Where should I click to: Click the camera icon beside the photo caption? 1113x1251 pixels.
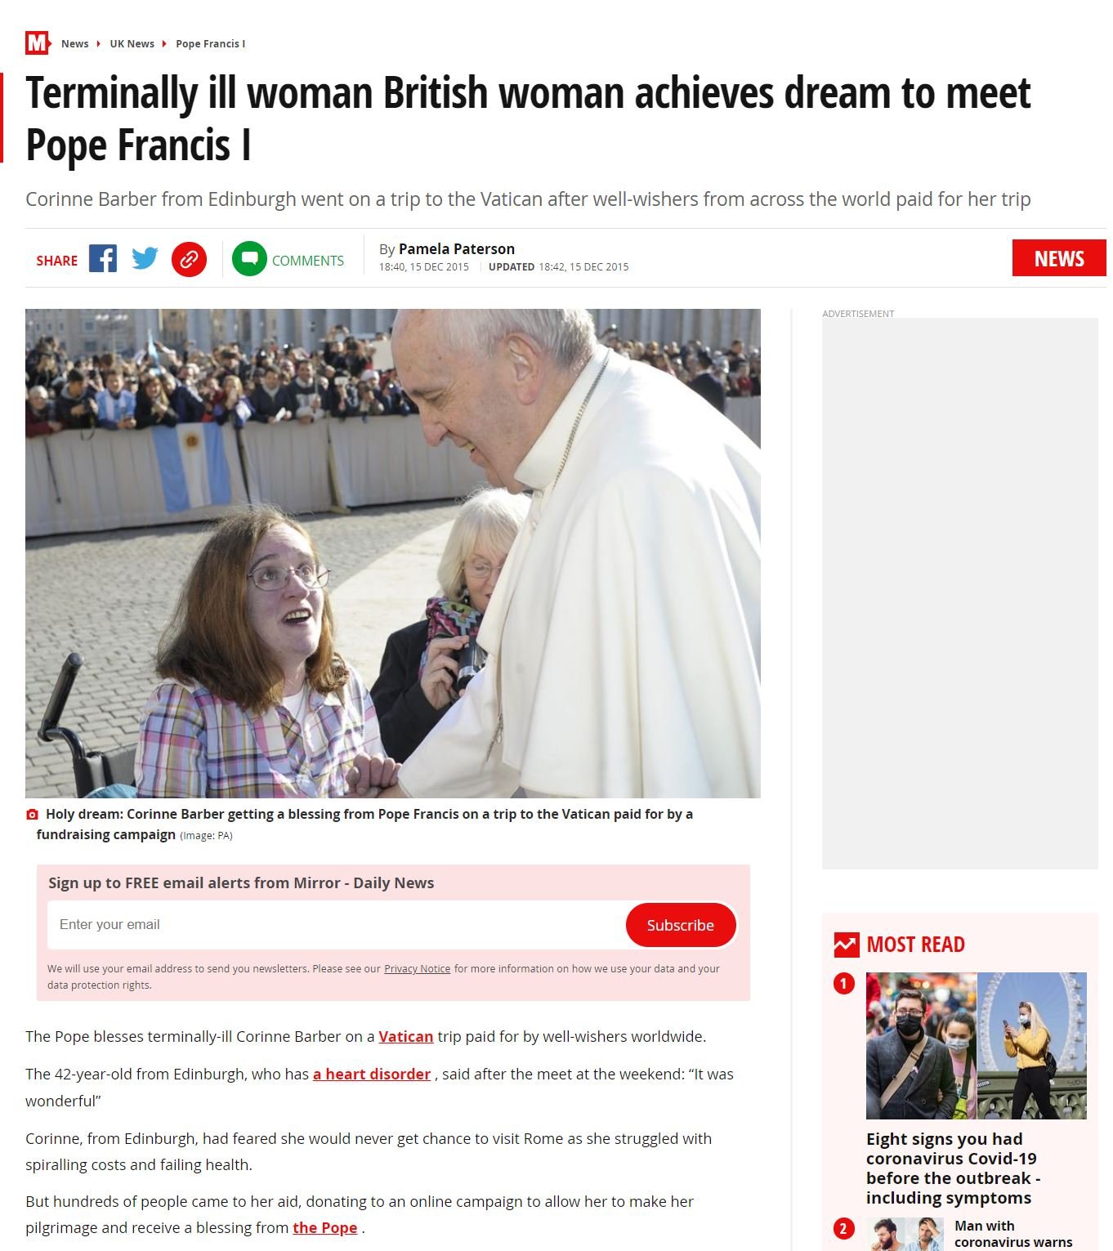(33, 815)
